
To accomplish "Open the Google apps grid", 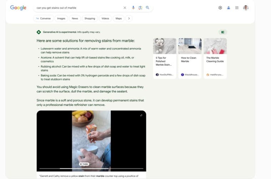I will click(x=237, y=8).
